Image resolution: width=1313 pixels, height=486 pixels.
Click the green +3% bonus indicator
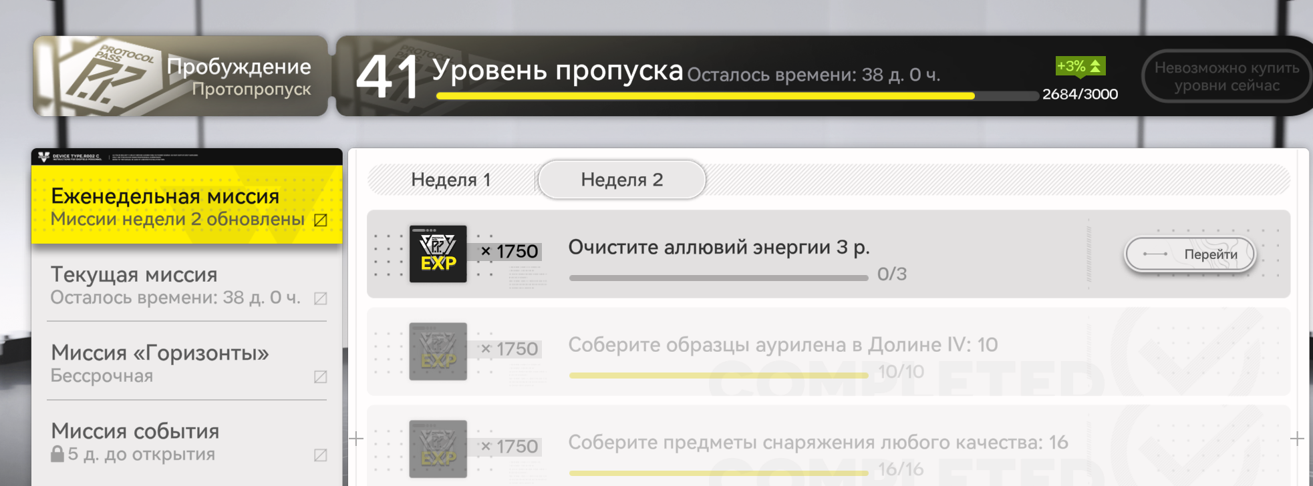[x=1080, y=66]
